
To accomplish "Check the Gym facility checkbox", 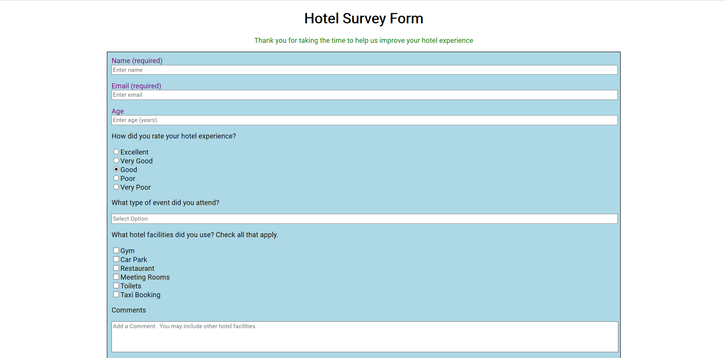I will coord(116,251).
